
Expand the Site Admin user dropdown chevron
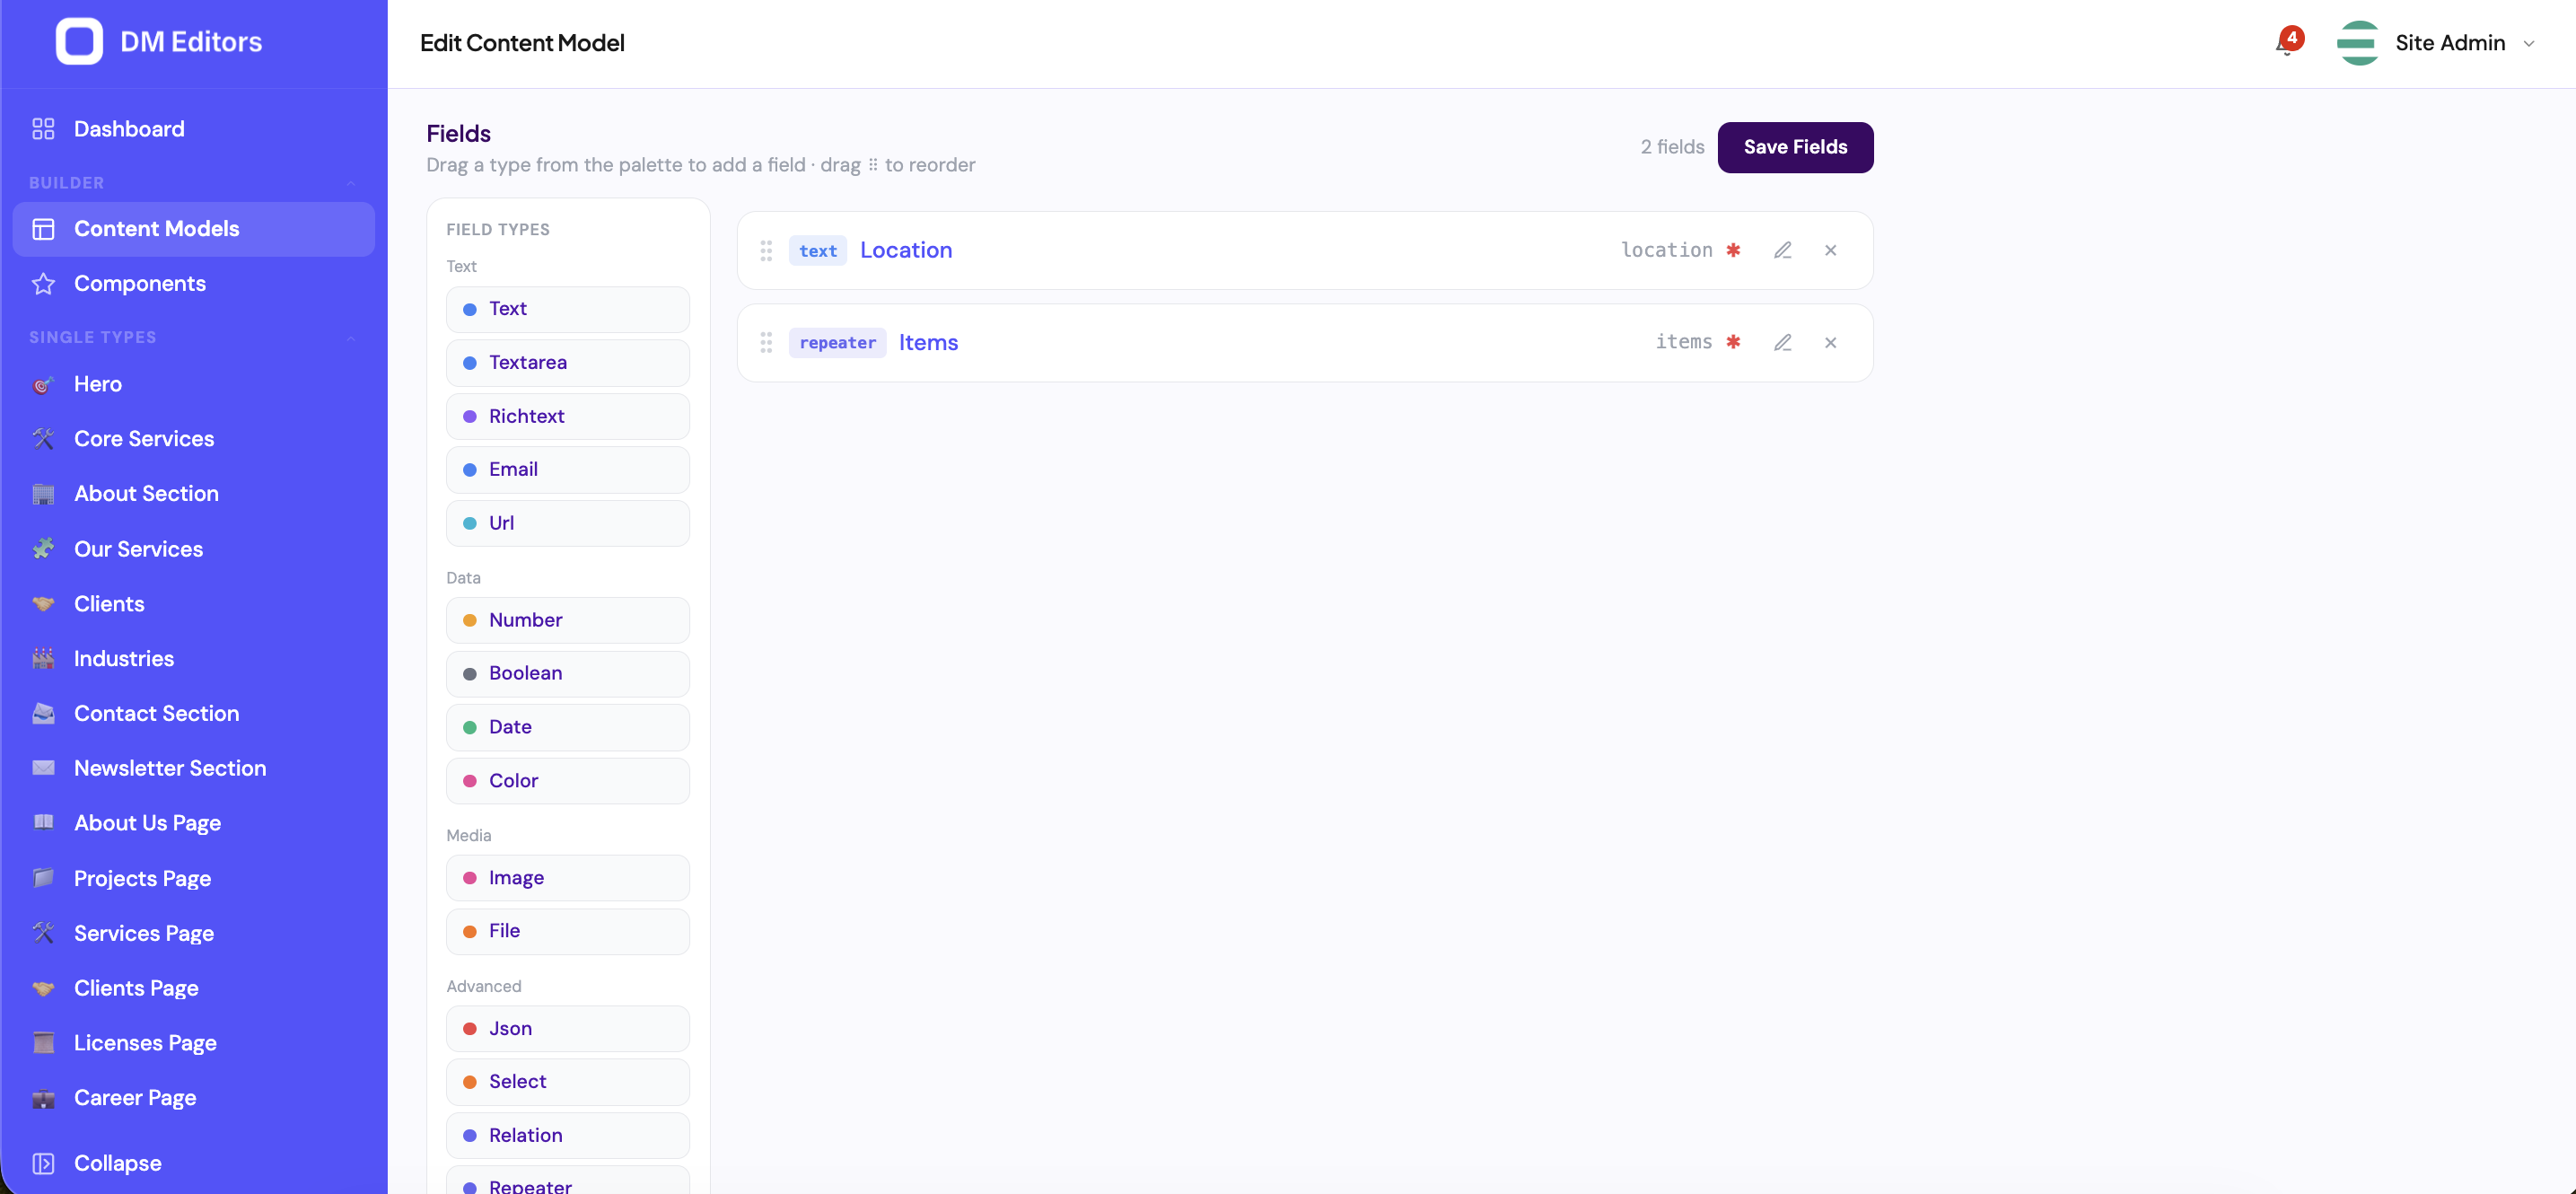(2529, 44)
